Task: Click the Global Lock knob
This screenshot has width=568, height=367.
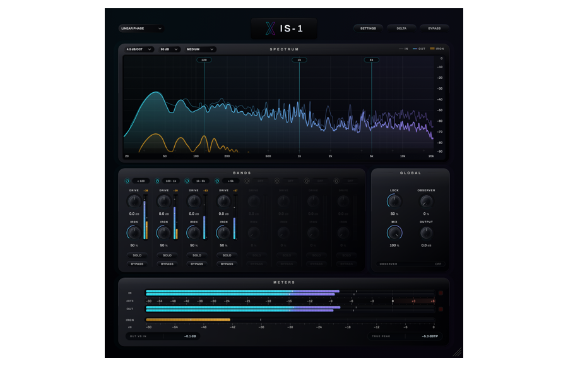Action: [394, 201]
